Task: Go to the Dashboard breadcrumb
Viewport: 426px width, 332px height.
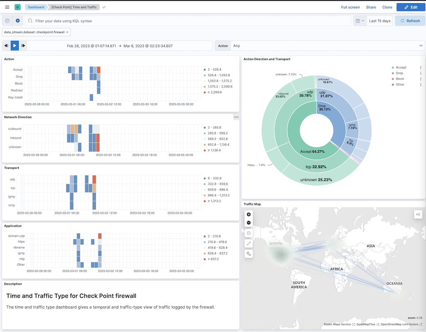Action: click(x=36, y=7)
